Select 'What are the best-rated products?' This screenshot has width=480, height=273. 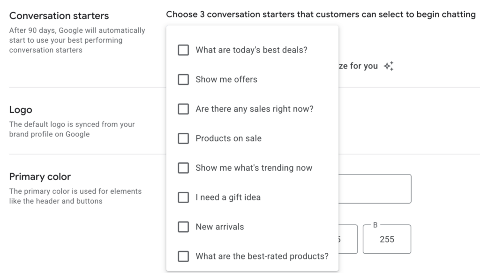(183, 256)
